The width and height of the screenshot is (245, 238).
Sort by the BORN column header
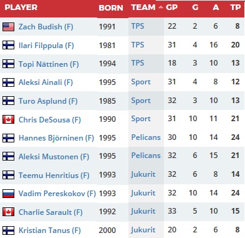(111, 8)
